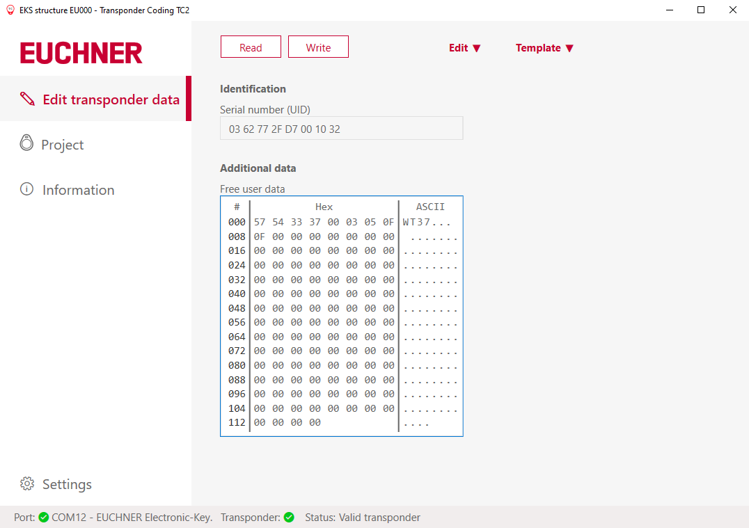
Task: Click the green port status checkmark icon
Action: pyautogui.click(x=43, y=518)
